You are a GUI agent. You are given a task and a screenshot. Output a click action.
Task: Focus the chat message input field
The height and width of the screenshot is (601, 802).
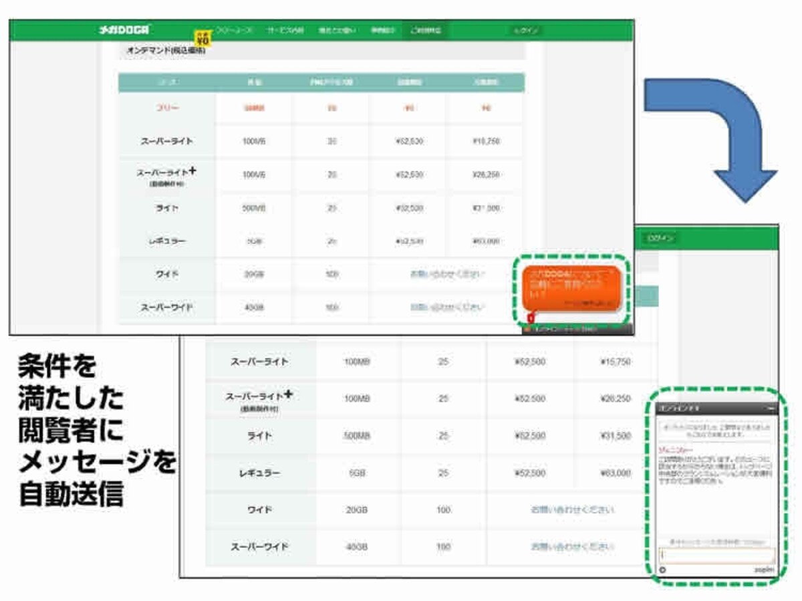(717, 555)
